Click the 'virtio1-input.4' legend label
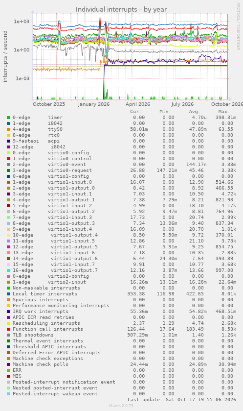Screen dimensions: 243x411 tap(70, 229)
